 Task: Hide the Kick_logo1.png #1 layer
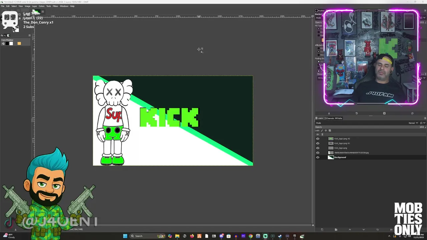pos(318,143)
